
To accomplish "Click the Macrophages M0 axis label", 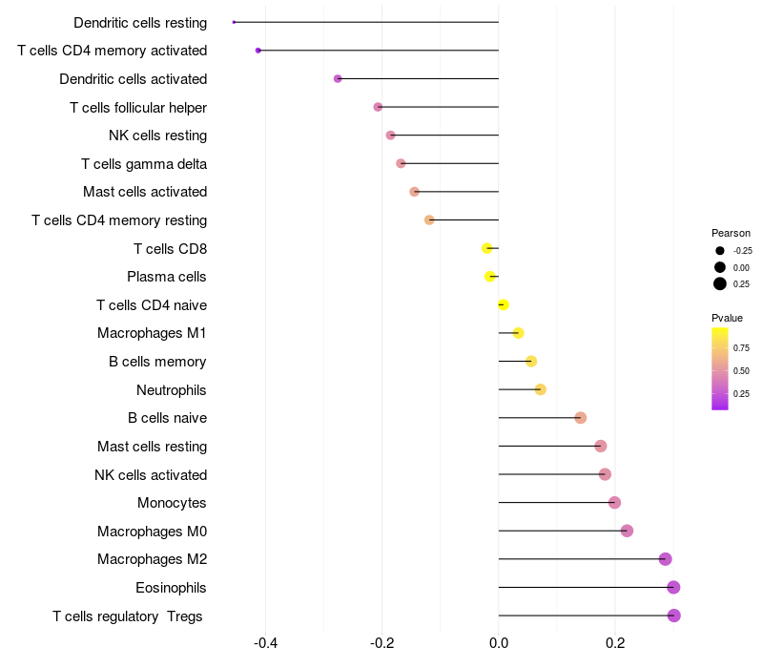I will (x=153, y=532).
